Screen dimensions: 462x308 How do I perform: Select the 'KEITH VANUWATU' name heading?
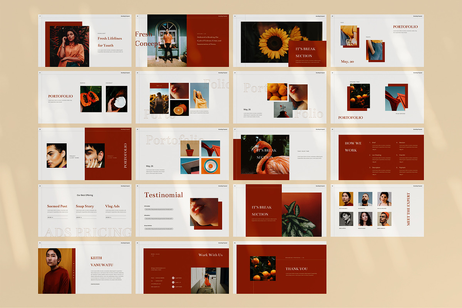[102, 261]
